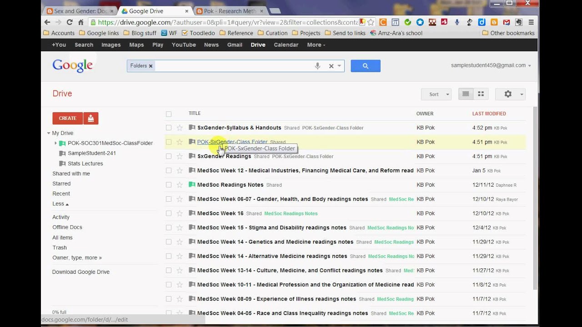
Task: Sort by the LAST MODIFIED column header
Action: point(489,114)
